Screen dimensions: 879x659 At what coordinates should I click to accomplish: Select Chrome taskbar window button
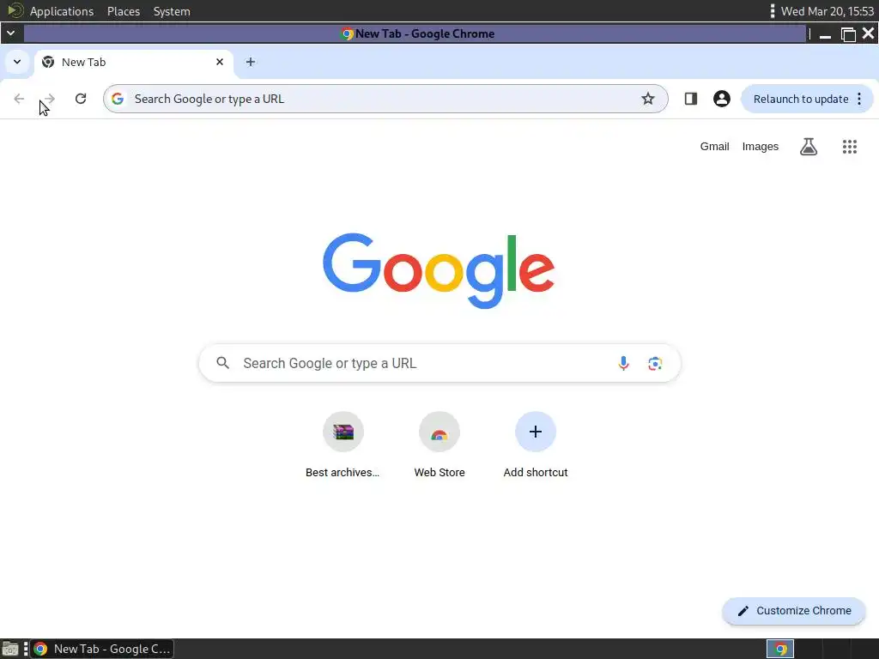(x=101, y=649)
